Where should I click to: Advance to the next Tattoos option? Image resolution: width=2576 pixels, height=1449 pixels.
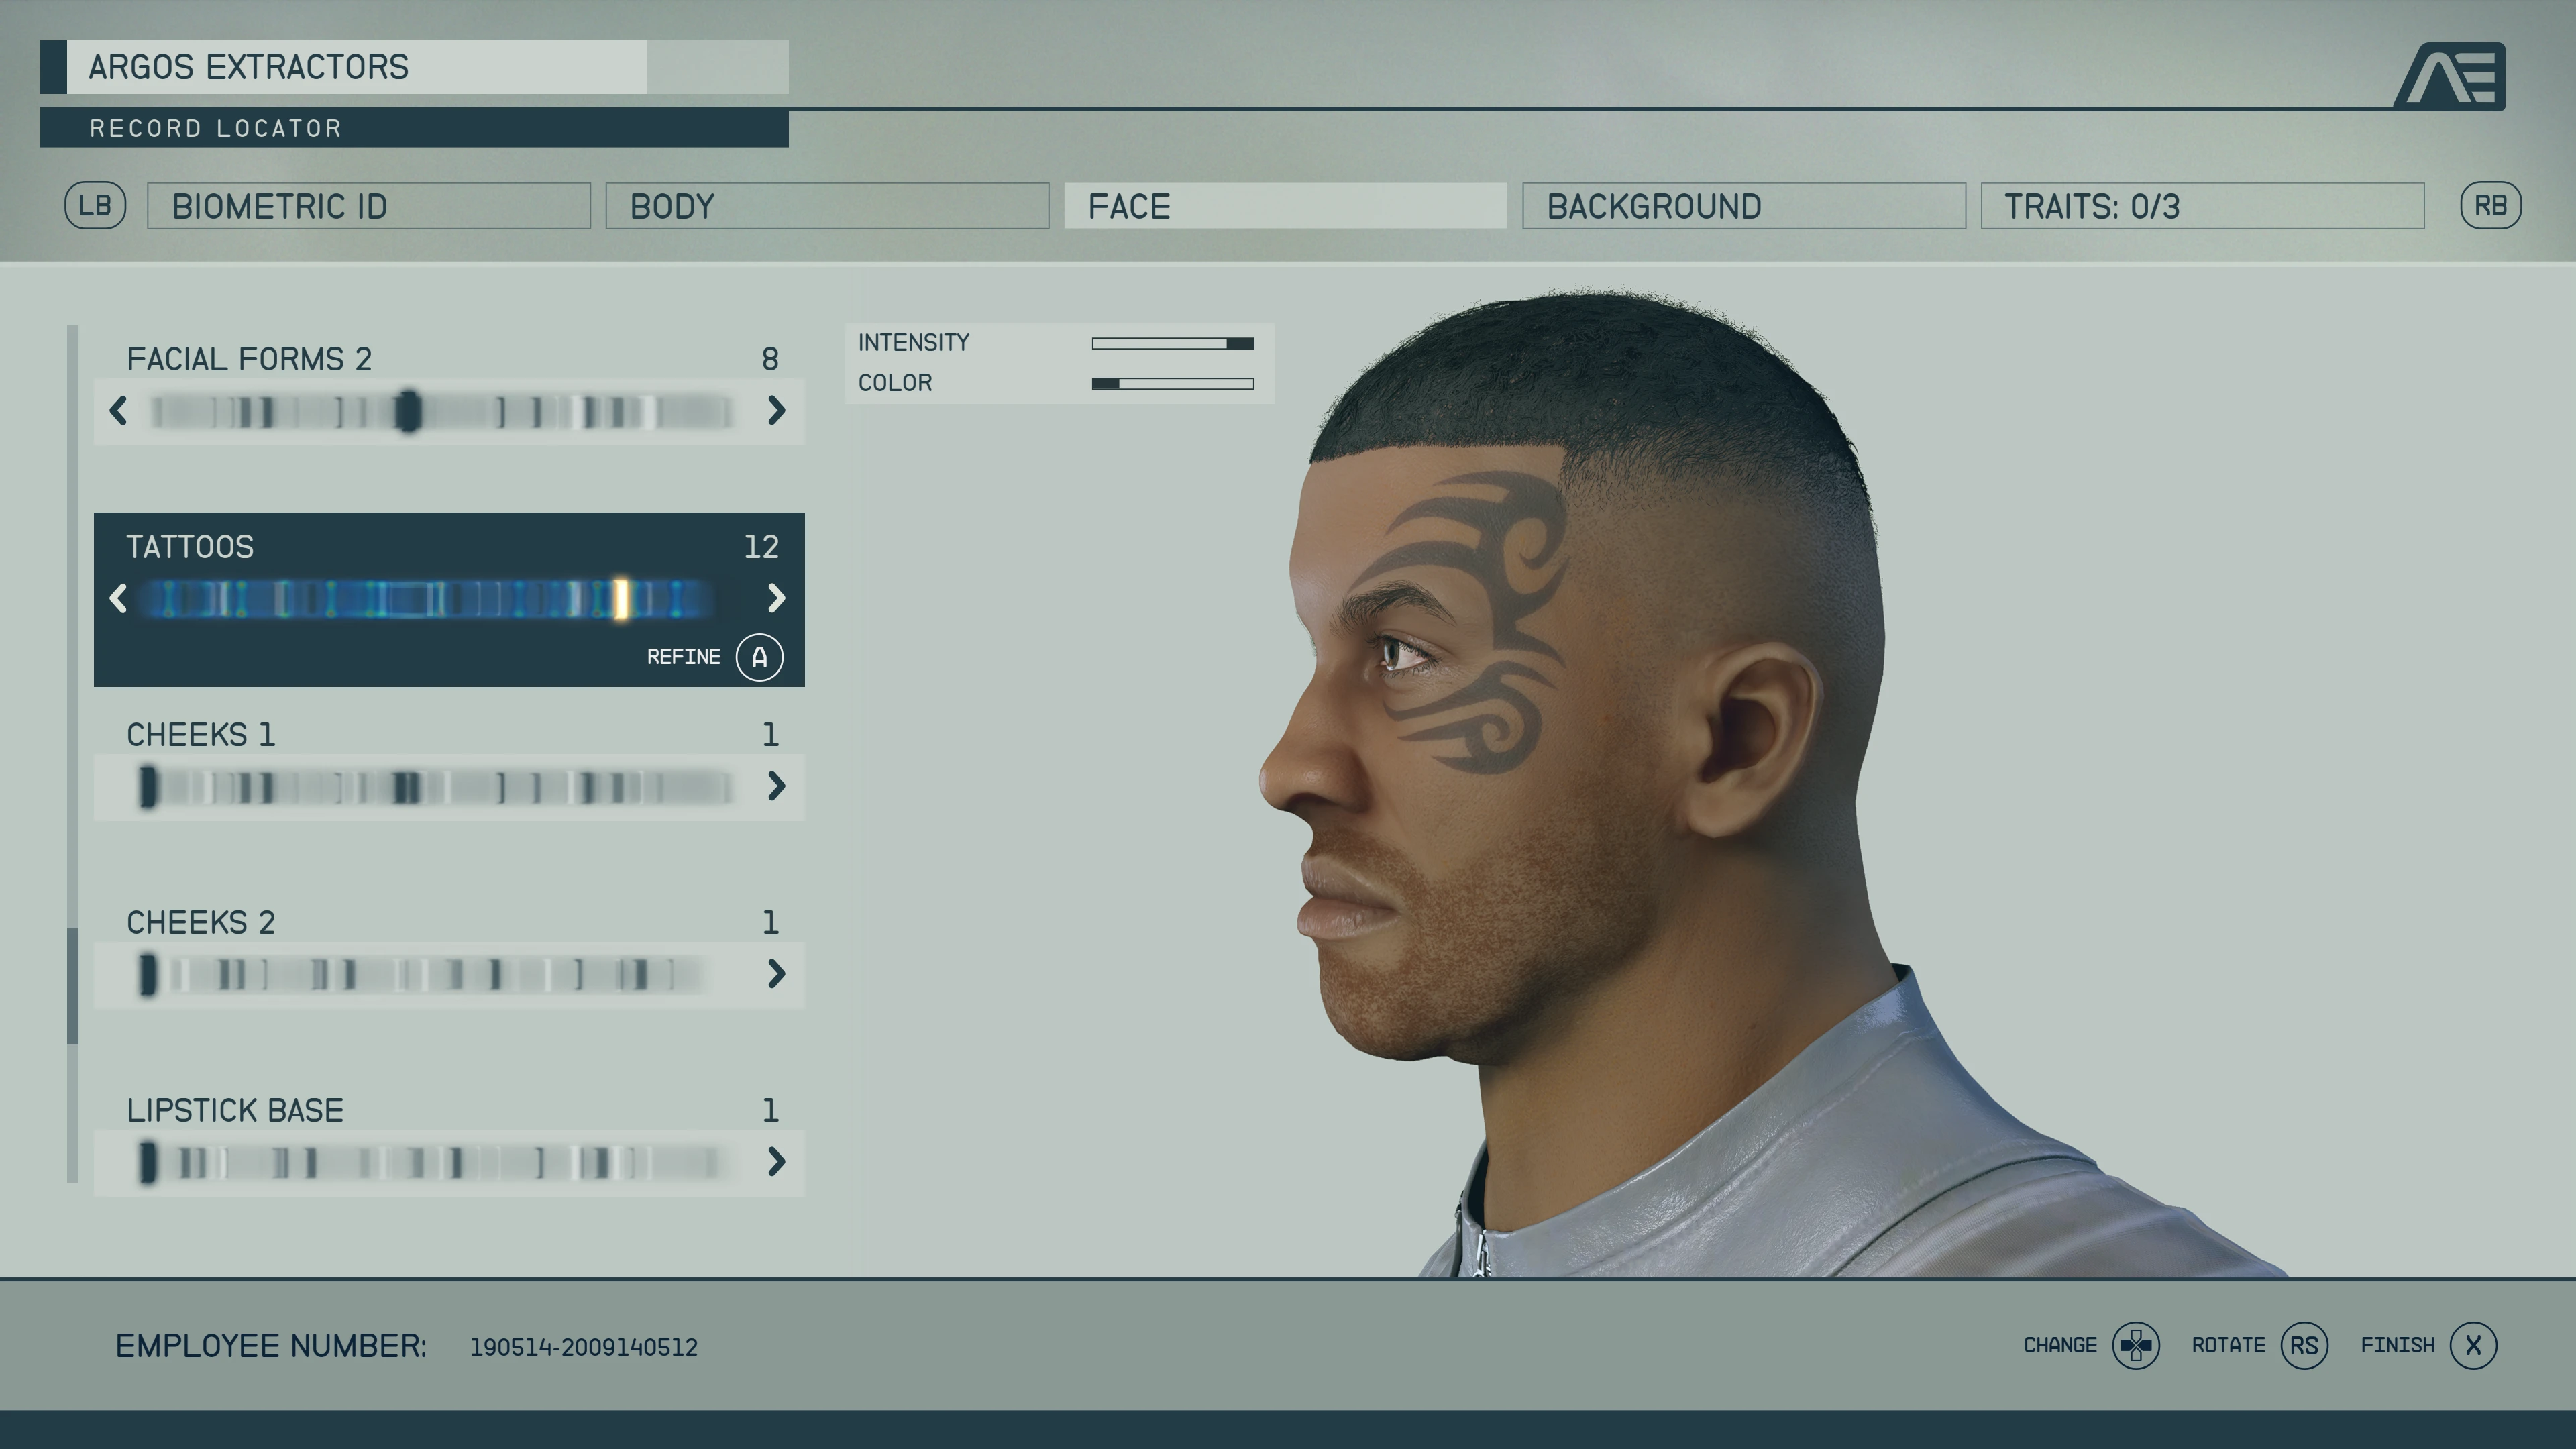click(776, 598)
